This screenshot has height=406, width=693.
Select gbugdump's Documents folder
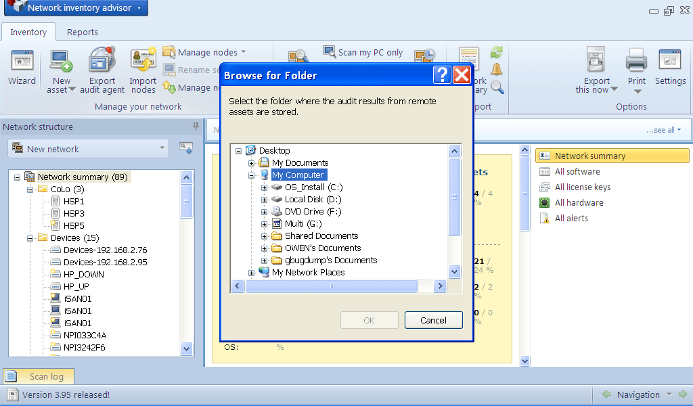tap(330, 261)
